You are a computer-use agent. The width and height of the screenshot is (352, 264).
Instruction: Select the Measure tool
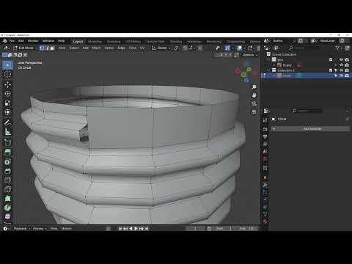pos(7,132)
